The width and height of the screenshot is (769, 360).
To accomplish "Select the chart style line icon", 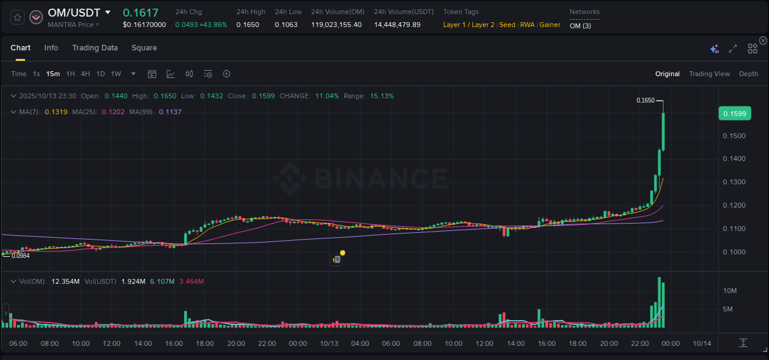I will click(x=170, y=74).
